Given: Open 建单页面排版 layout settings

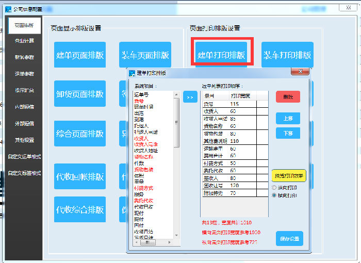Looking at the screenshot, I should (80, 55).
